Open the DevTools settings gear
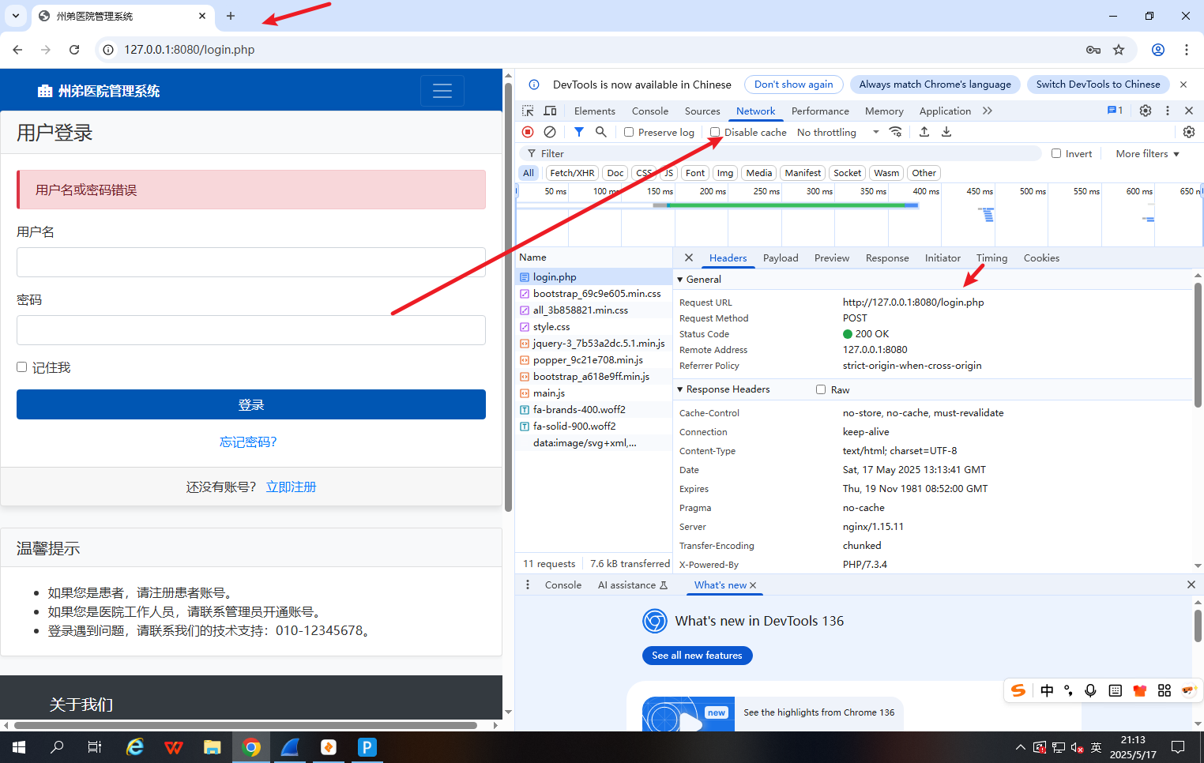Viewport: 1204px width, 763px height. (x=1146, y=111)
